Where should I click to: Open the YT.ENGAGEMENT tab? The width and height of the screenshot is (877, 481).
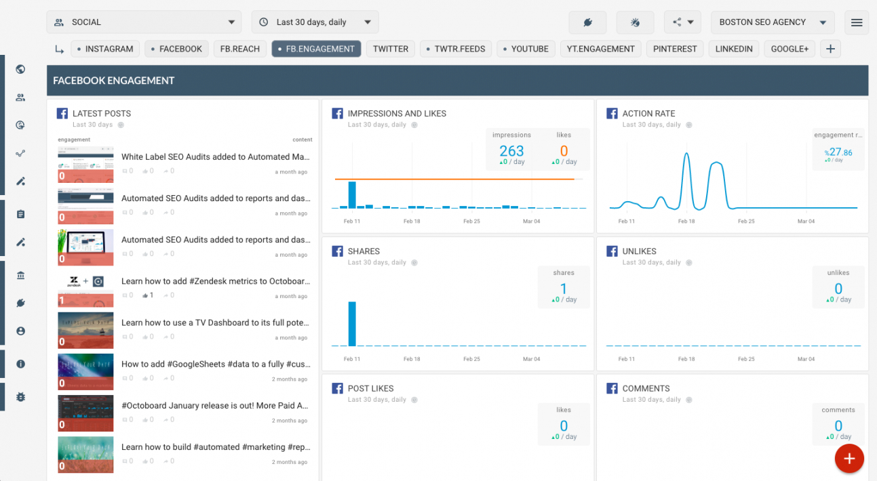pyautogui.click(x=601, y=49)
